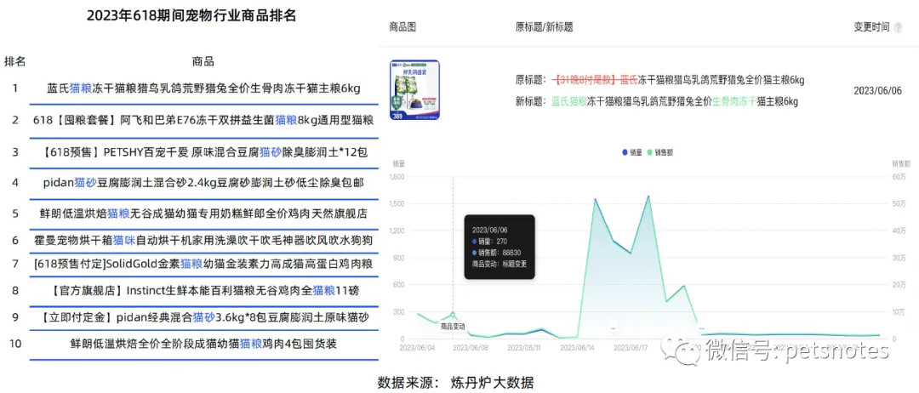This screenshot has width=919, height=393.
Task: Select the 变更时间 column header
Action: coord(872,27)
